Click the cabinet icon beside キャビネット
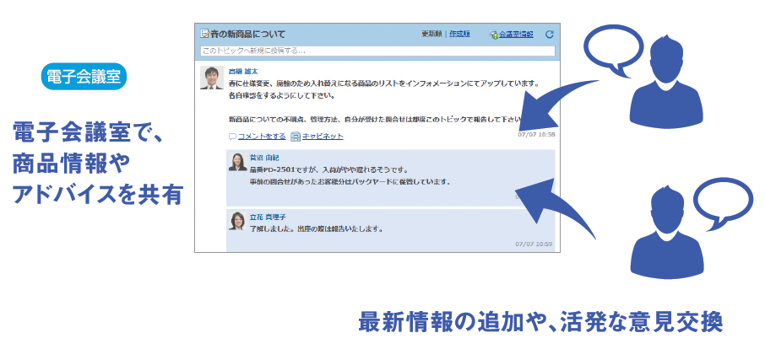 296,137
